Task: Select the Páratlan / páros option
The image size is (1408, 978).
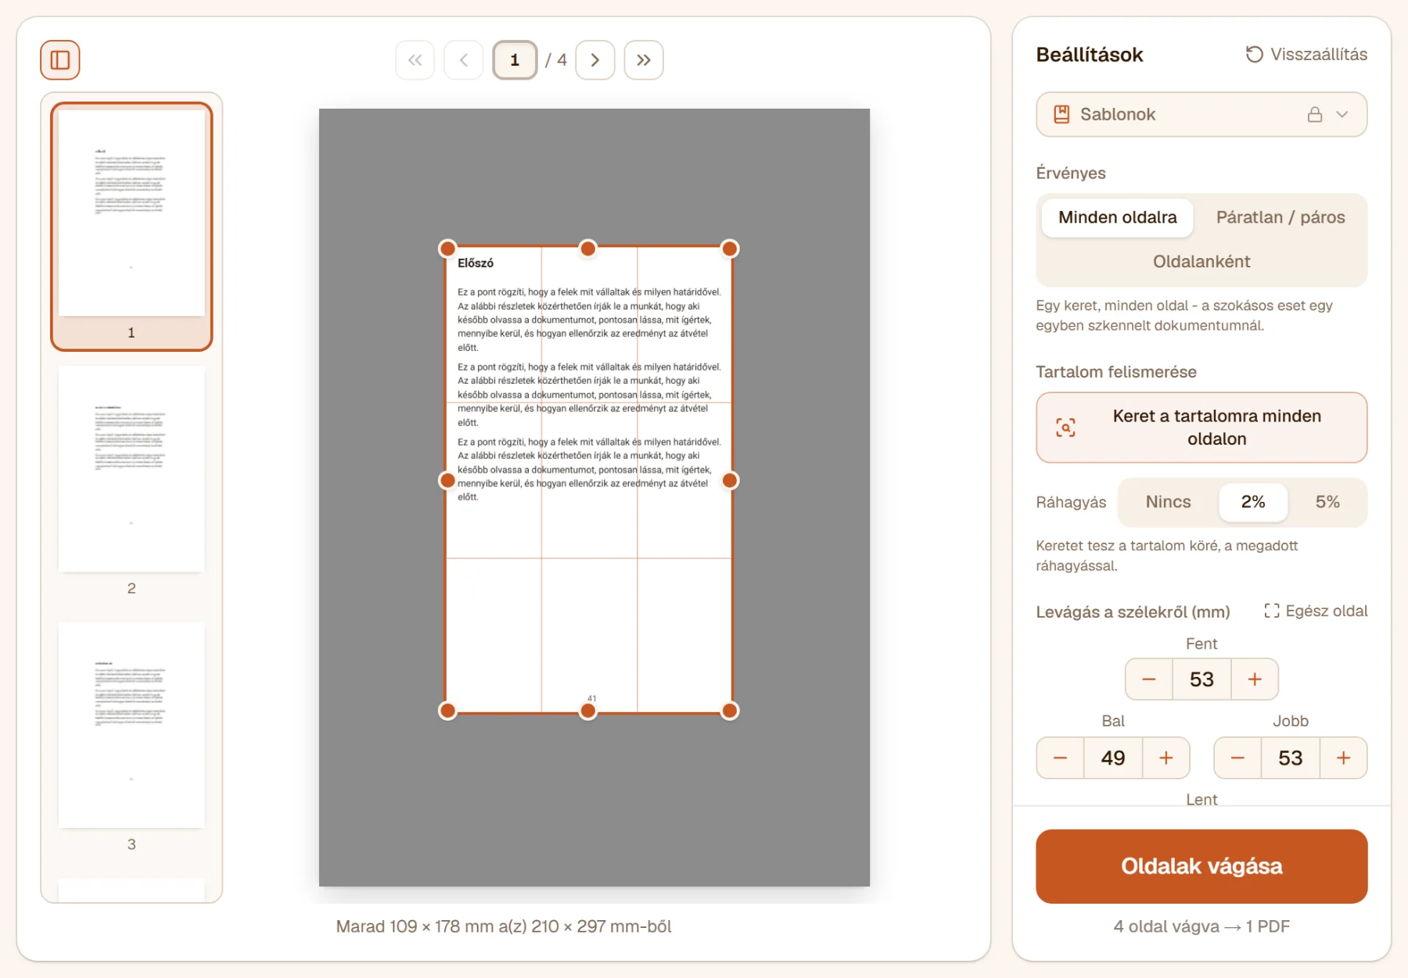Action: coord(1280,217)
